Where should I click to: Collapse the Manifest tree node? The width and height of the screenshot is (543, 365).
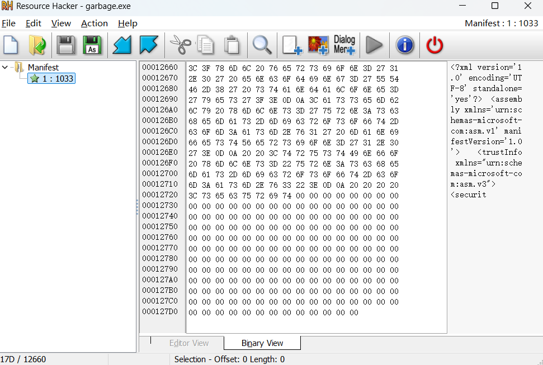click(x=5, y=67)
